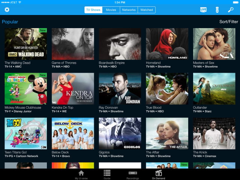Screen dimensions: 240x180
Task: Click the "TV-14 • Bravo" rating line
Action: [61, 156]
